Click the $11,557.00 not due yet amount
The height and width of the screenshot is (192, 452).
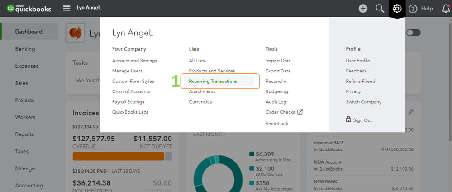tap(153, 139)
